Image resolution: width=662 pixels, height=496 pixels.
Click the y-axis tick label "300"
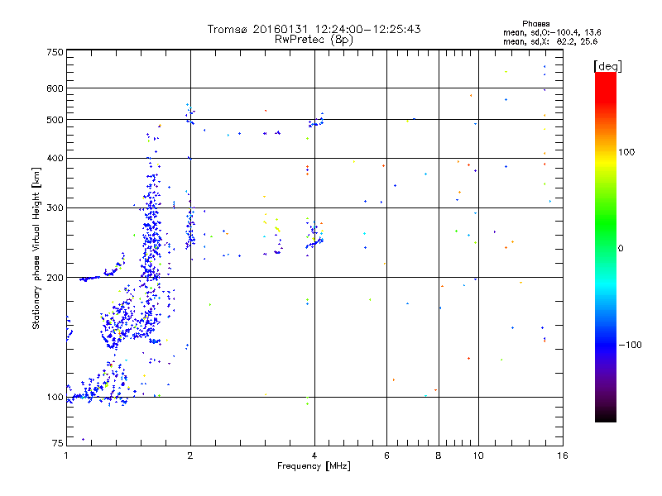tap(55, 208)
